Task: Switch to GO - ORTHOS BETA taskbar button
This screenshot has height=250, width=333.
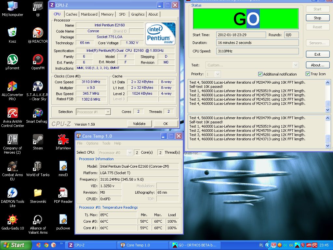Action: point(195,245)
